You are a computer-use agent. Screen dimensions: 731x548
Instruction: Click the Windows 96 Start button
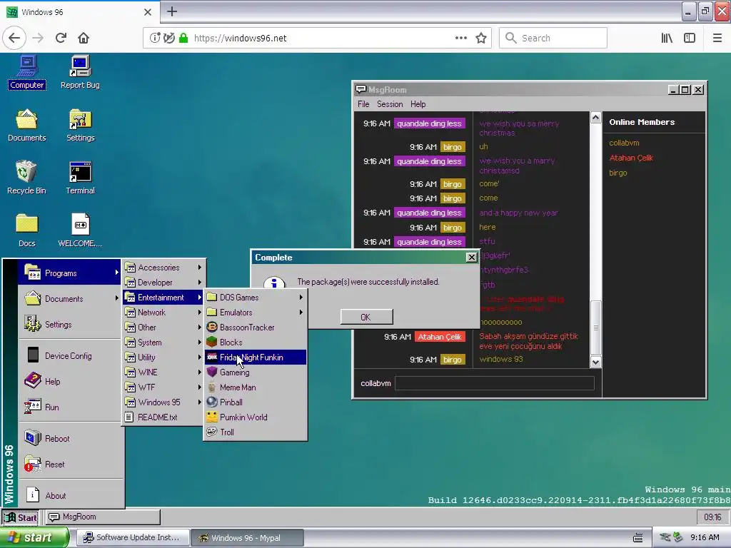coord(21,517)
